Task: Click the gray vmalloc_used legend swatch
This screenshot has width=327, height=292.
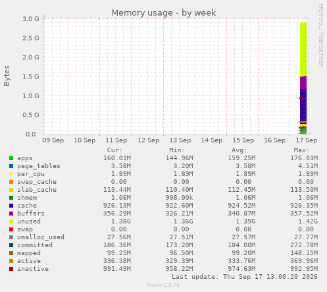Action: click(x=11, y=237)
